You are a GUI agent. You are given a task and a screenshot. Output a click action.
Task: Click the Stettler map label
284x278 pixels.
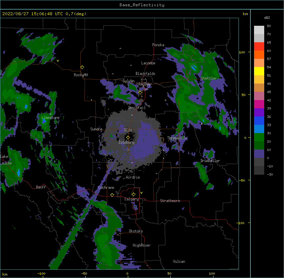pyautogui.click(x=209, y=78)
